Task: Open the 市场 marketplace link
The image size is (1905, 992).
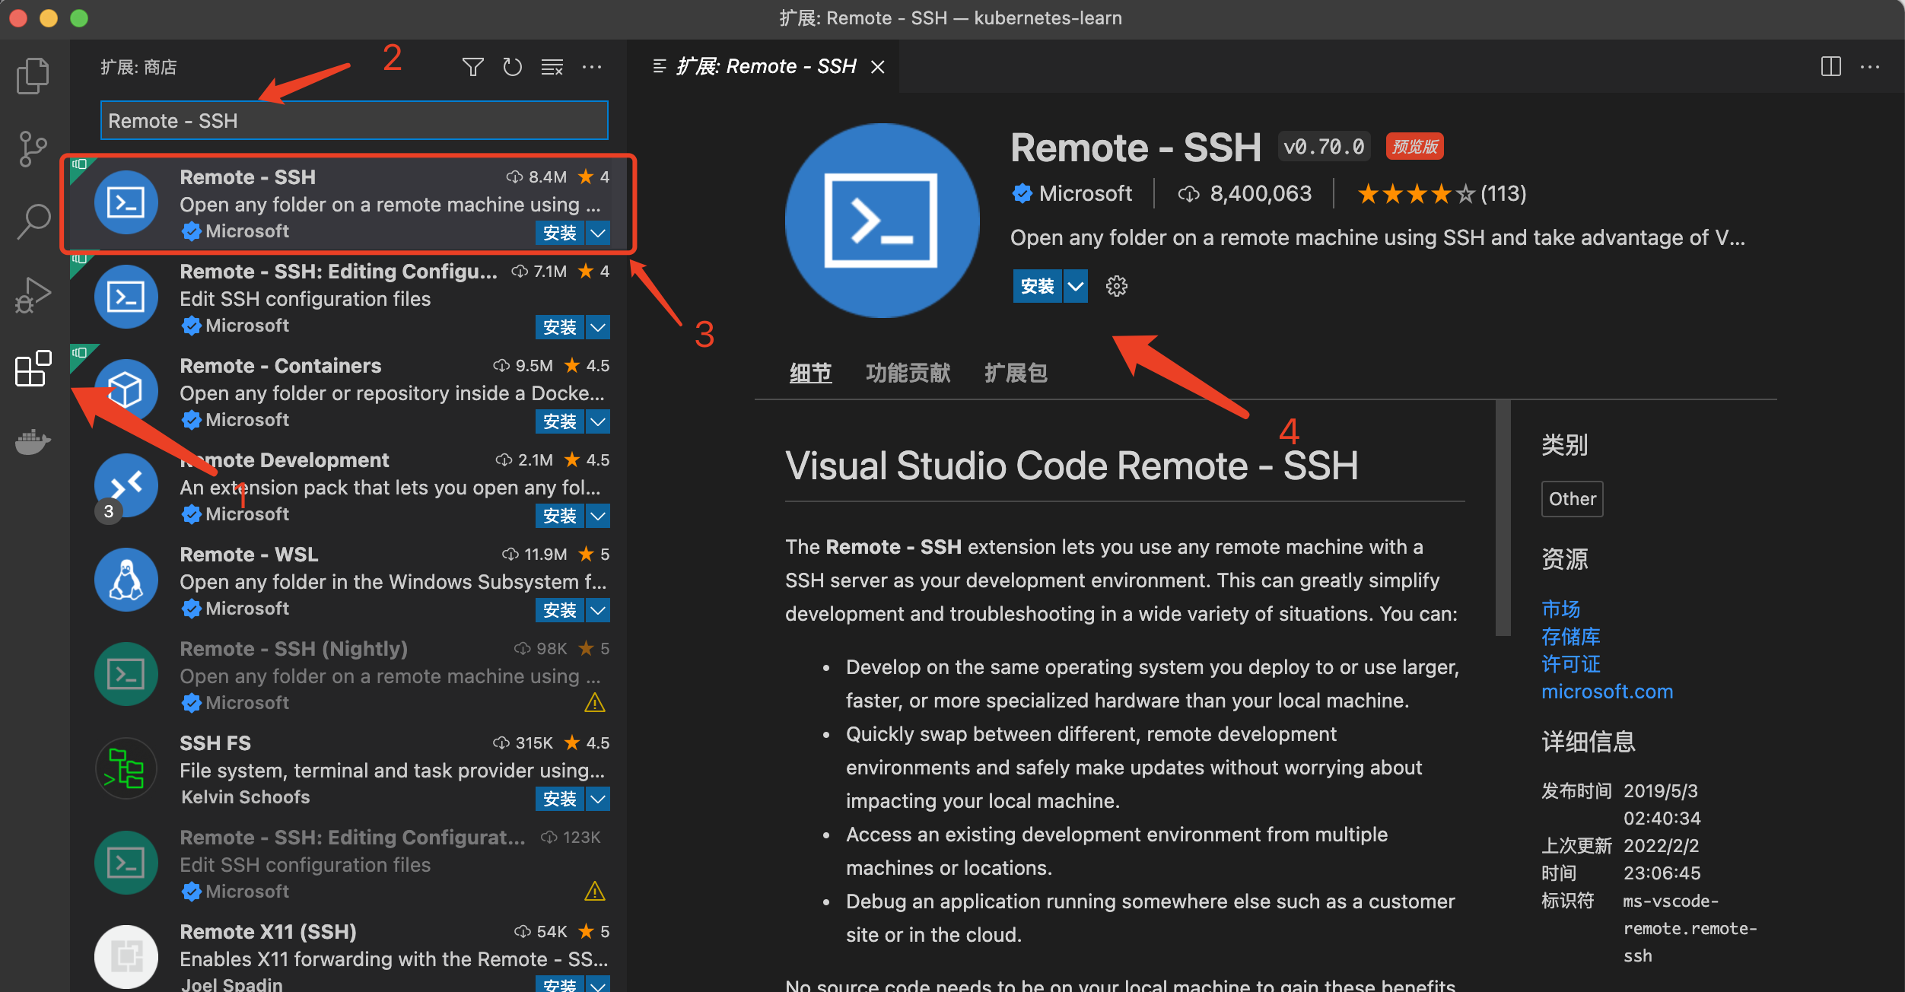Action: pyautogui.click(x=1560, y=609)
